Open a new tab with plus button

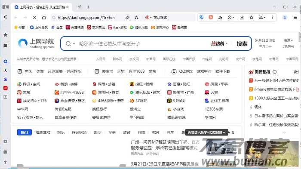coord(88,7)
